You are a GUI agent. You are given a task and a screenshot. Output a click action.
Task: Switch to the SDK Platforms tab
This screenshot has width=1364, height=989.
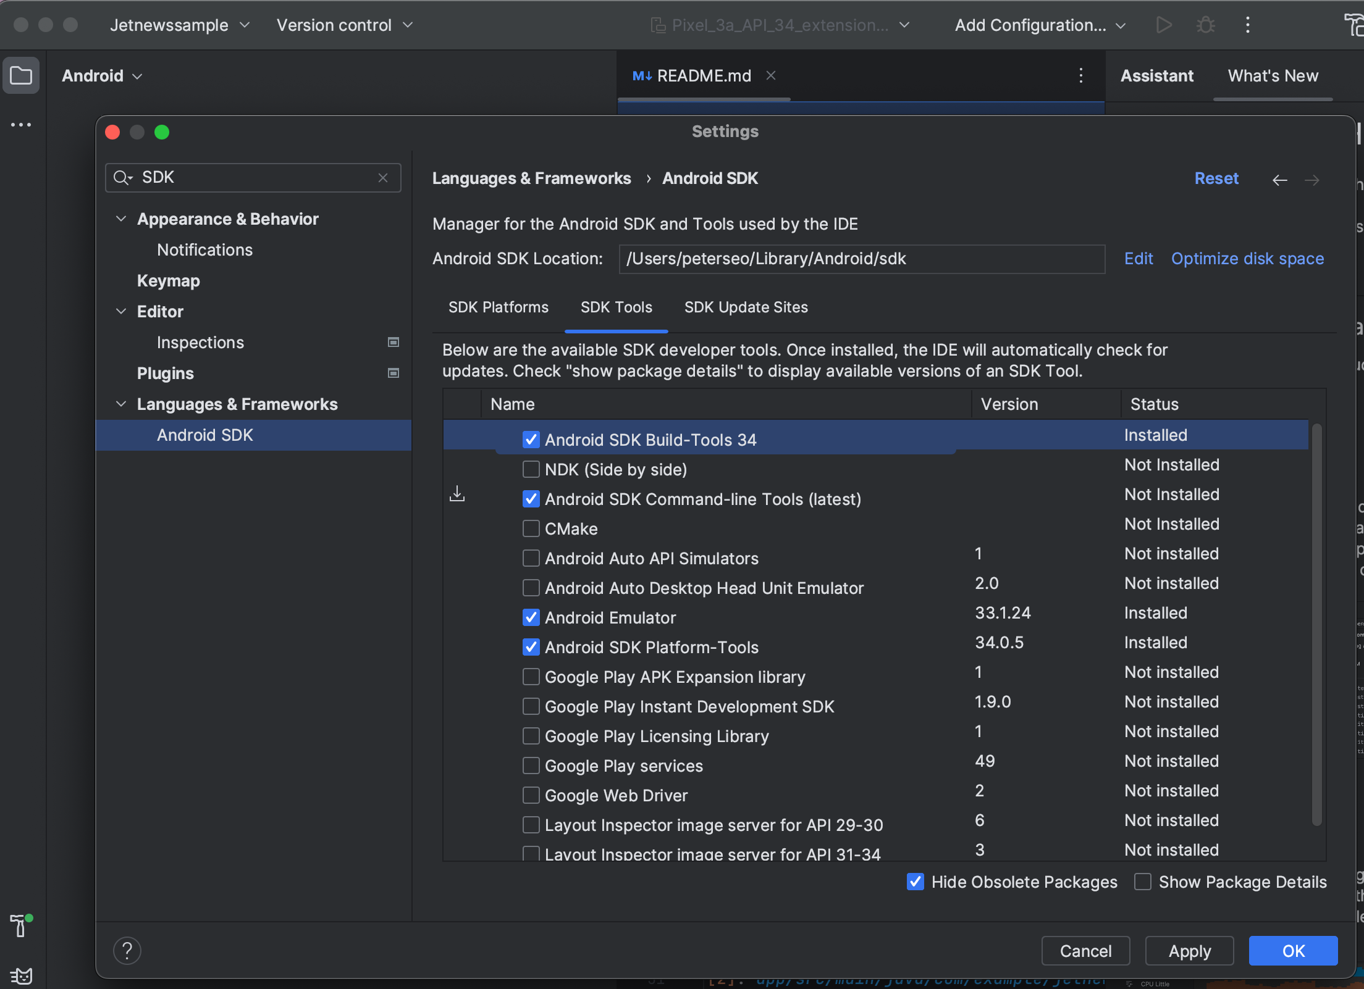click(x=498, y=307)
